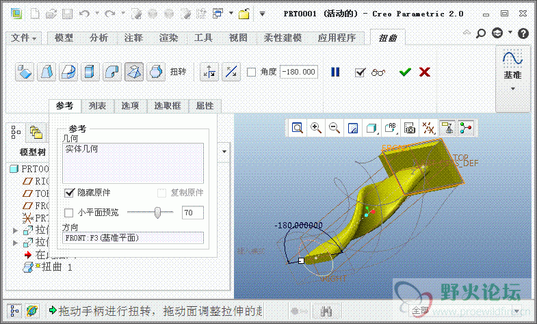The height and width of the screenshot is (324, 537).
Task: Open the help question mark icon
Action: [523, 33]
